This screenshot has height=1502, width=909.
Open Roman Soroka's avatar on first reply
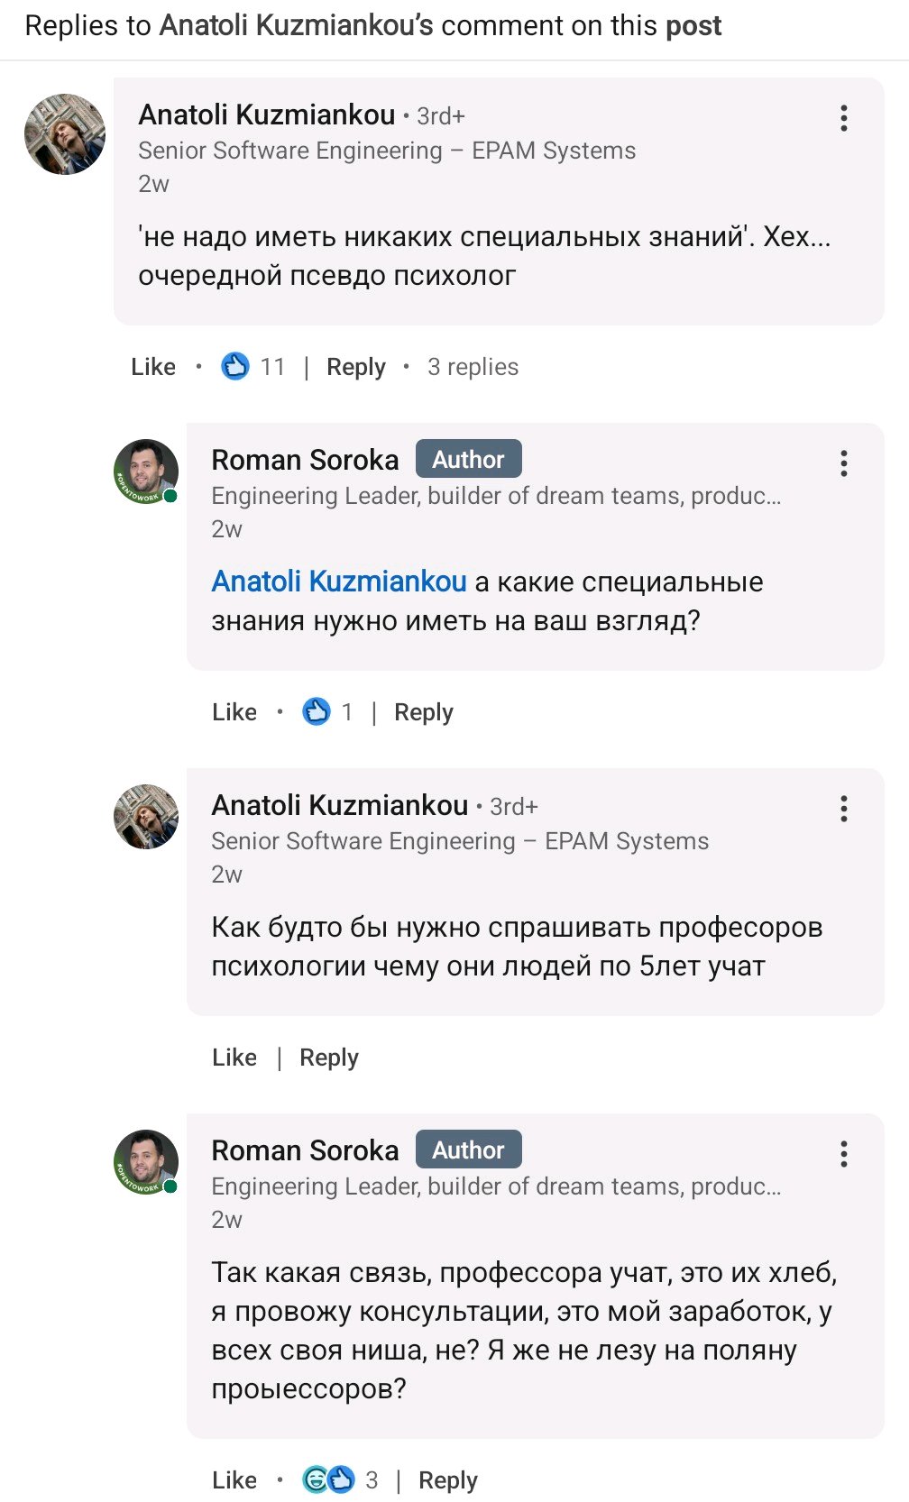click(x=146, y=472)
